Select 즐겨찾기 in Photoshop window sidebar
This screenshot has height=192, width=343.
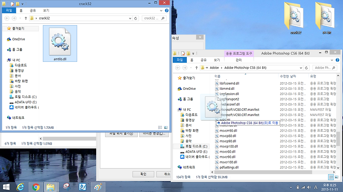(x=186, y=78)
